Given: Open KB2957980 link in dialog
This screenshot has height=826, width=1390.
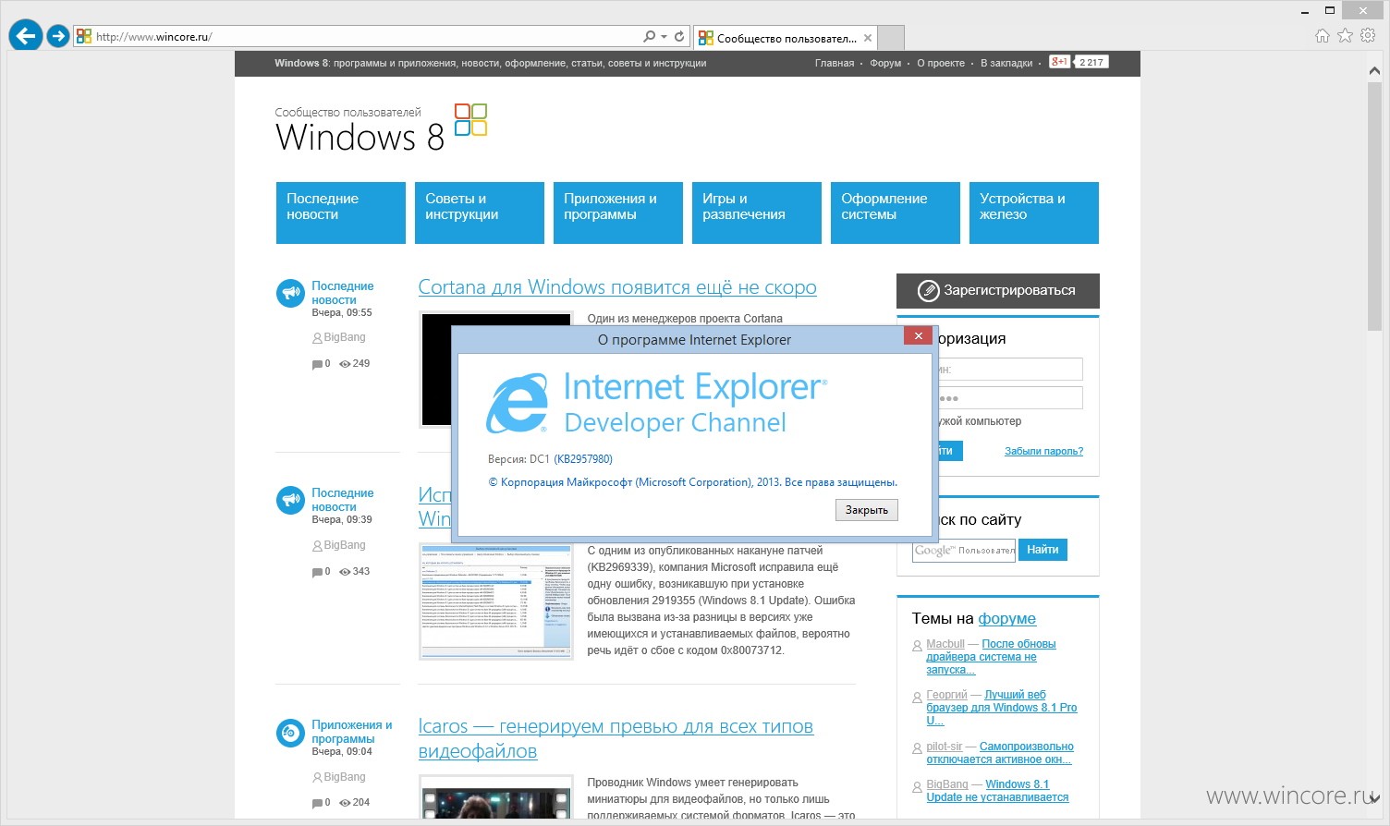Looking at the screenshot, I should coord(583,459).
